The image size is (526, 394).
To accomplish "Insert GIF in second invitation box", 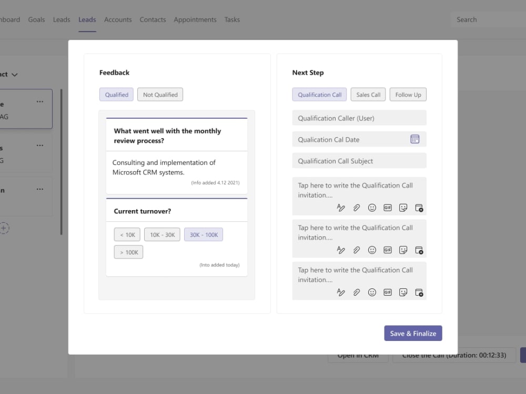I will pos(388,250).
